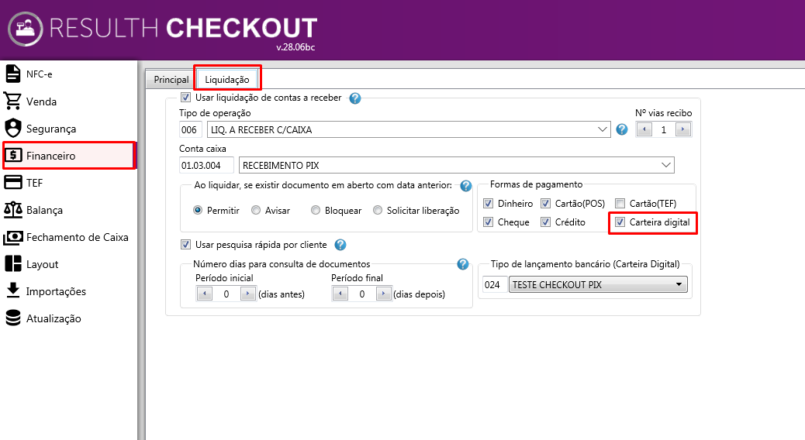Image resolution: width=805 pixels, height=440 pixels.
Task: Decrease Período final days
Action: coord(340,294)
